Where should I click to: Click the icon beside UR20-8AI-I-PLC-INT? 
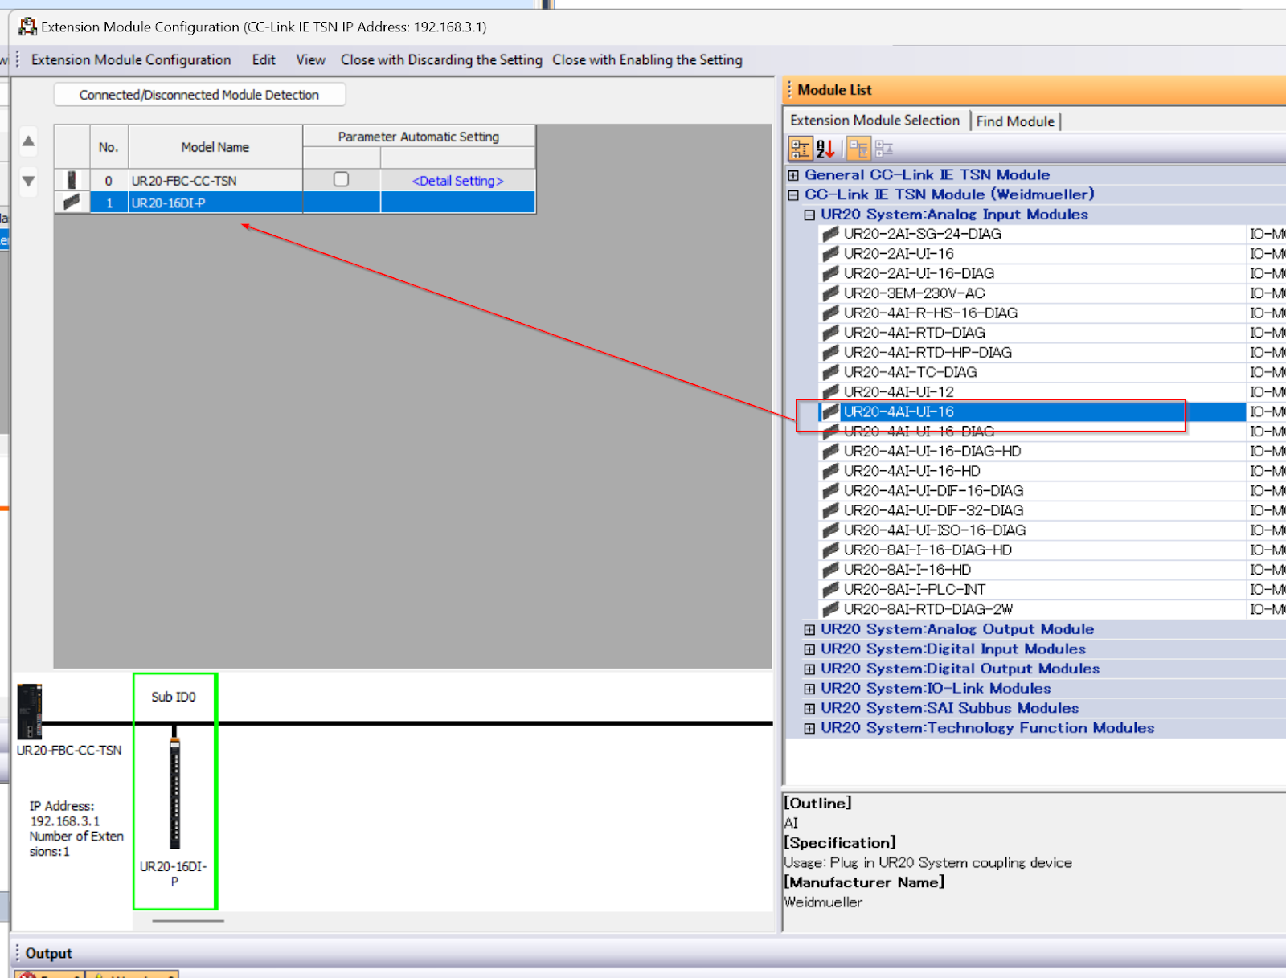(830, 589)
